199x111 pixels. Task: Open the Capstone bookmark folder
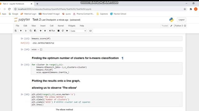[102, 14]
